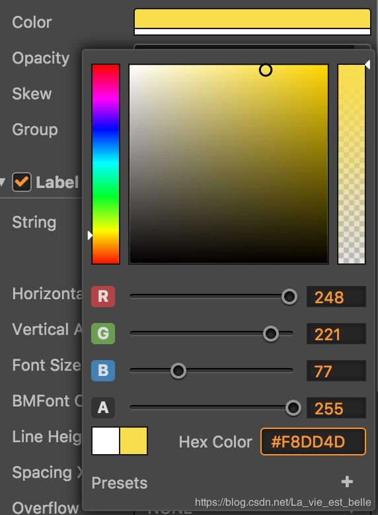Click the alpha slider handle
This screenshot has height=515, width=378.
click(x=293, y=408)
